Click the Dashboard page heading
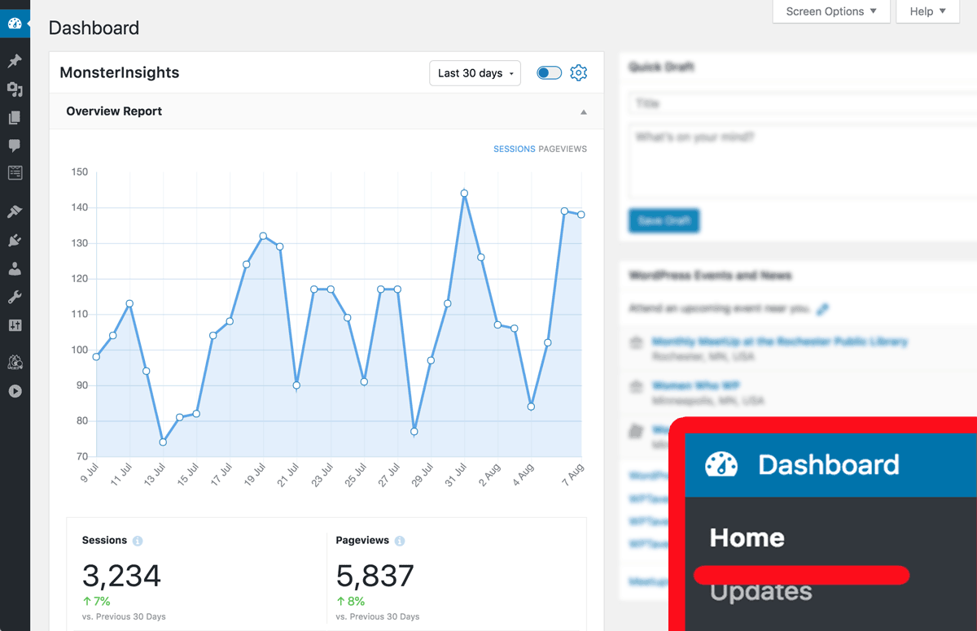Viewport: 977px width, 631px height. coord(94,28)
